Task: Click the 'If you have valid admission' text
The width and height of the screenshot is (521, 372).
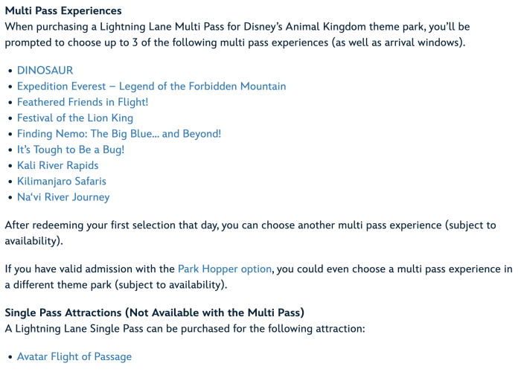Action: pos(89,269)
